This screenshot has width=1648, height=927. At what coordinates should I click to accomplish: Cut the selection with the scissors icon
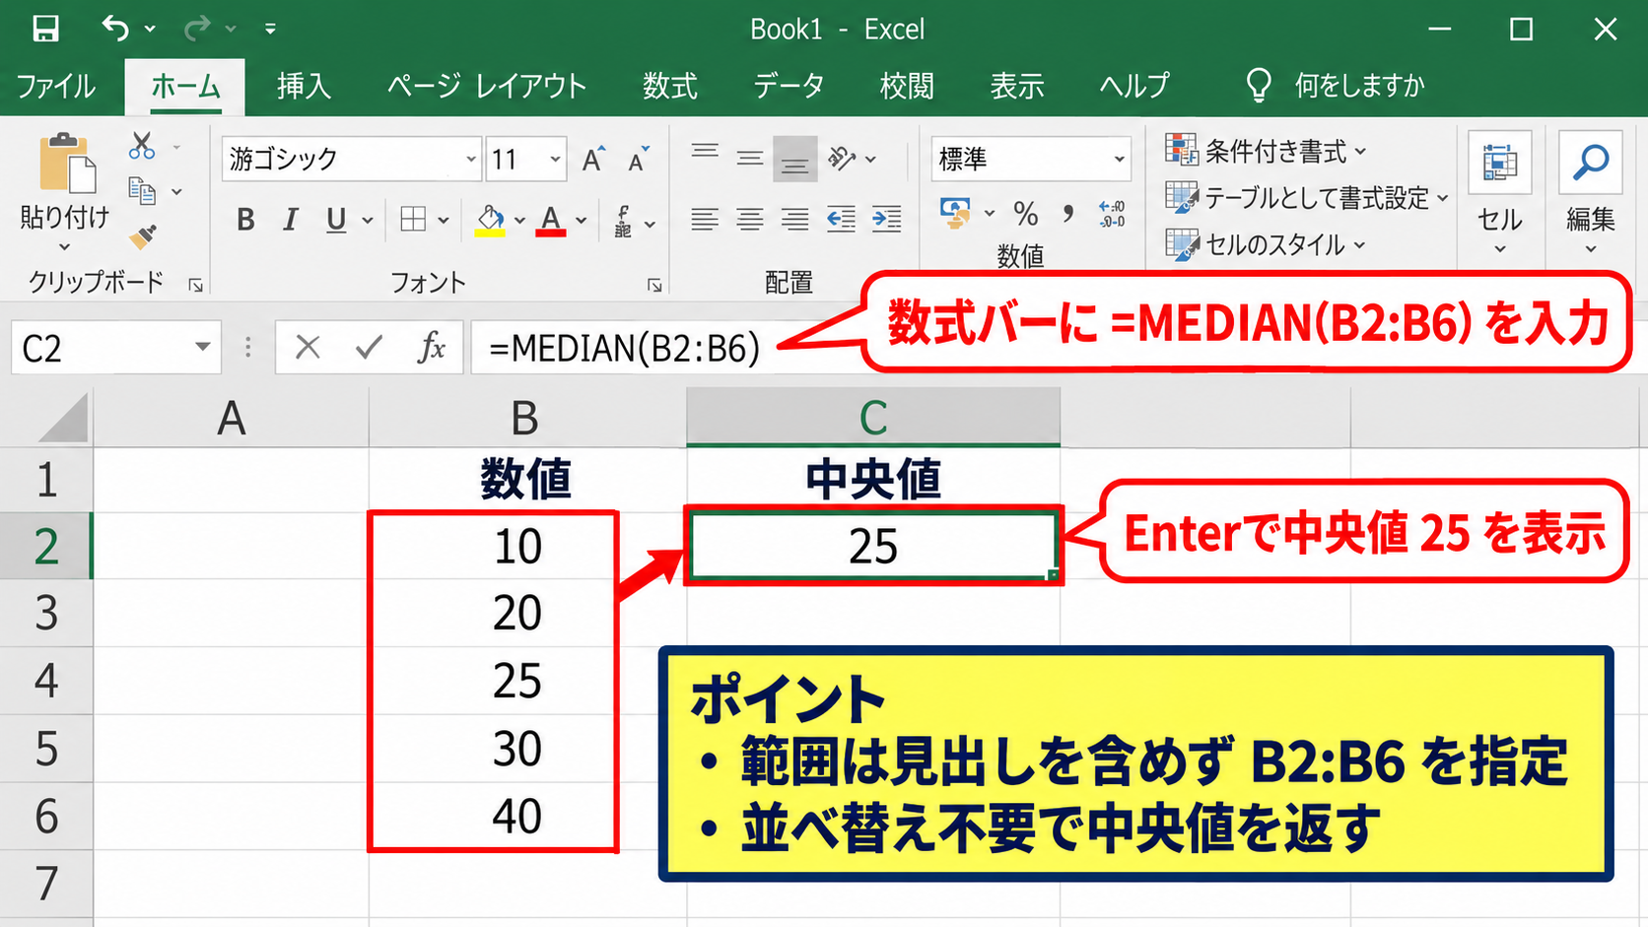142,146
